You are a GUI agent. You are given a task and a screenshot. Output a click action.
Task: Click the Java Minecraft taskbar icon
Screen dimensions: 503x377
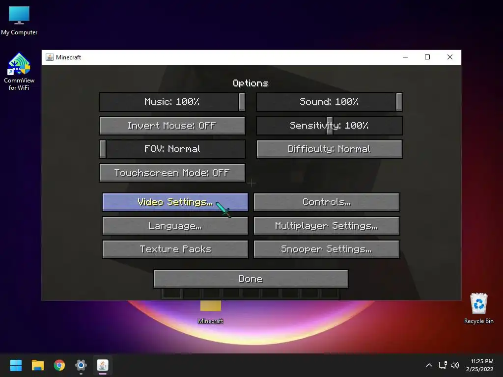tap(103, 365)
